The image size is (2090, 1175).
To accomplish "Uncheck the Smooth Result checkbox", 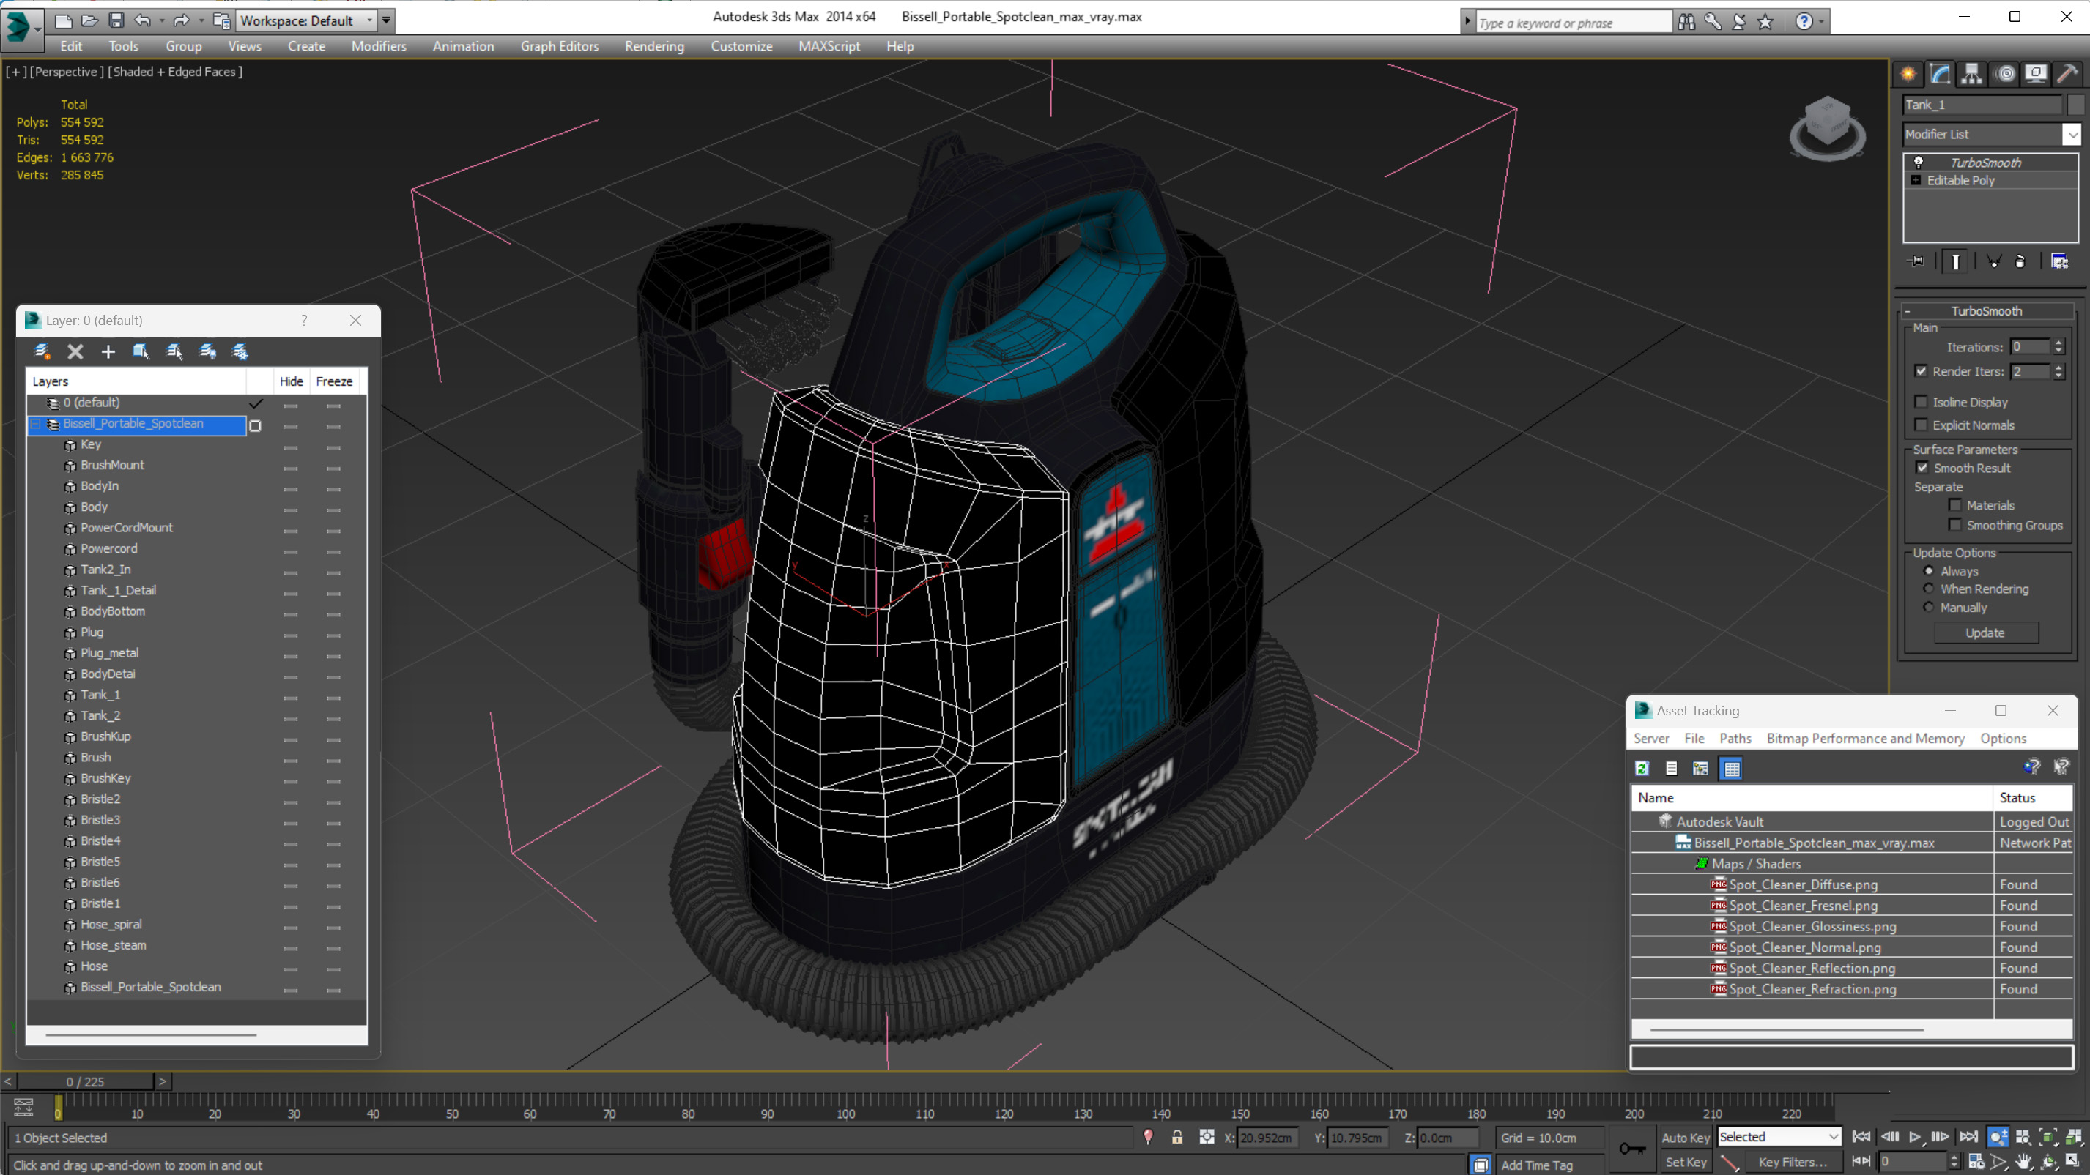I will click(x=1922, y=468).
